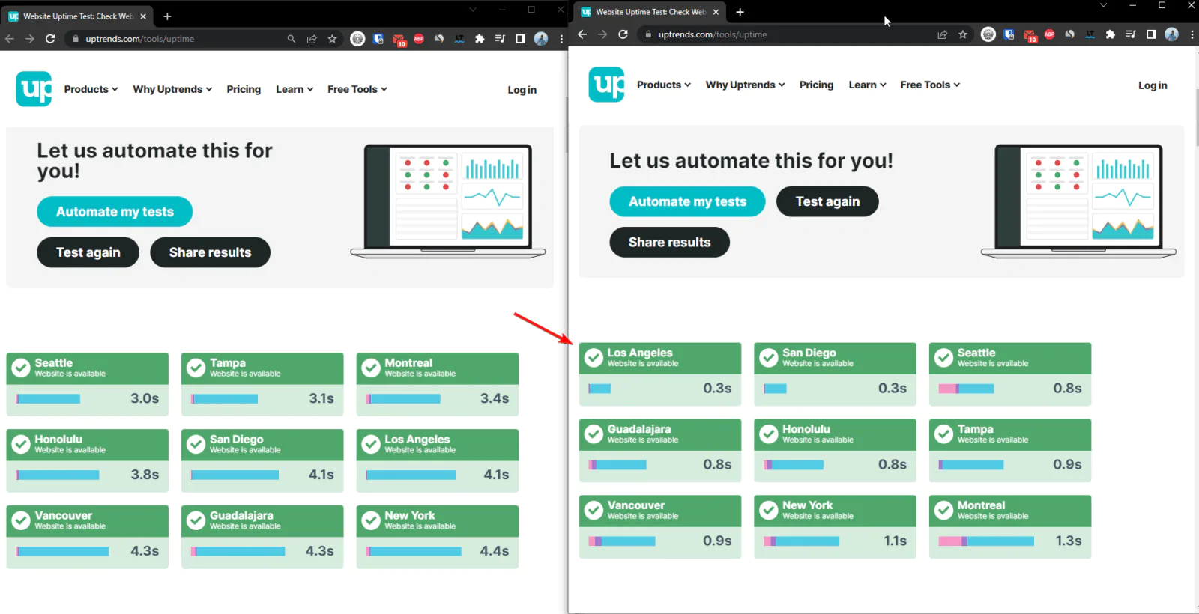Reload the page in the left browser window

point(50,39)
